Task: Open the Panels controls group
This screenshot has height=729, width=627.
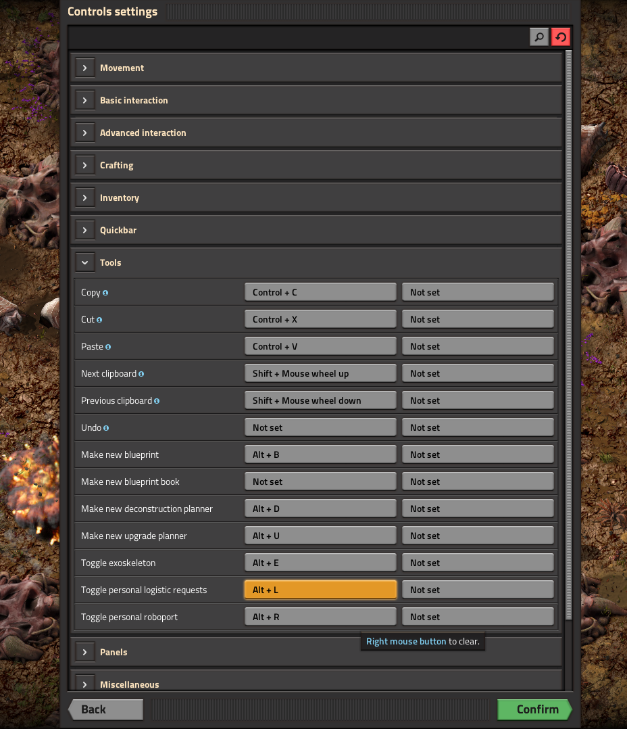Action: click(84, 652)
